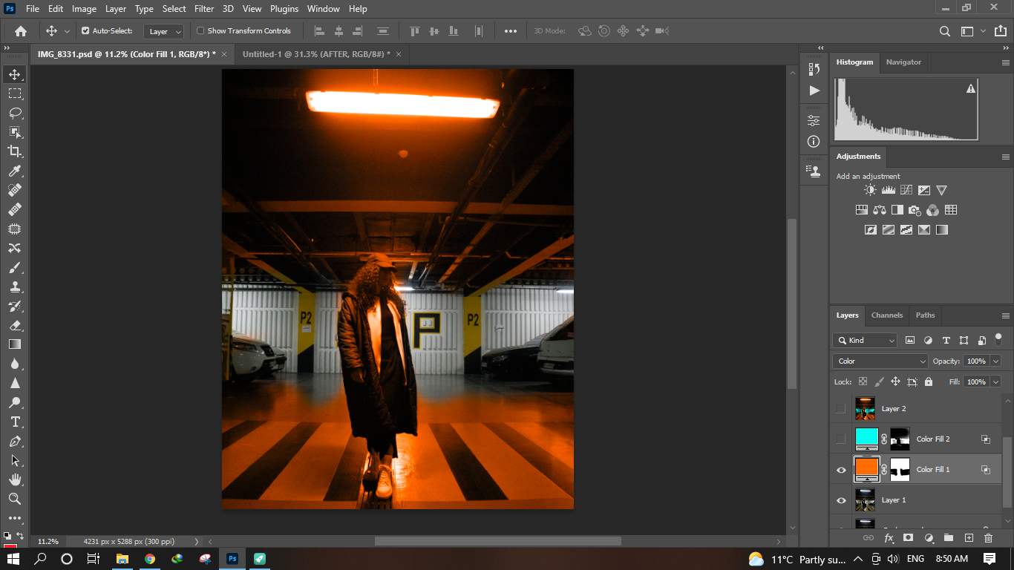This screenshot has height=570, width=1014.
Task: Open the Filter menu
Action: [204, 9]
